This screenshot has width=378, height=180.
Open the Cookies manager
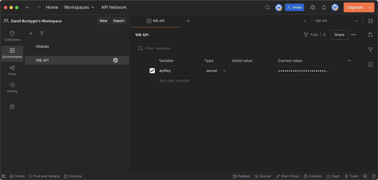coord(313,176)
